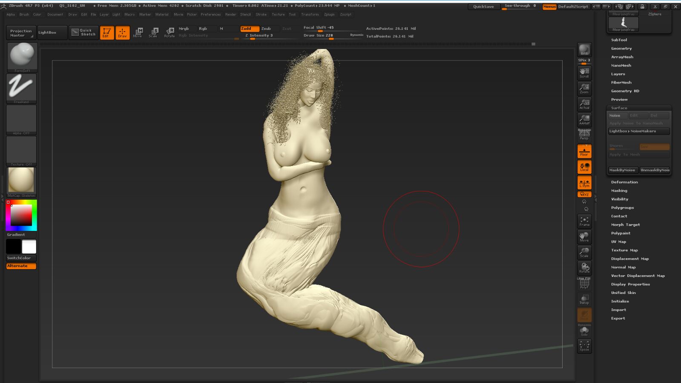Click the BPR render icon
Image resolution: width=681 pixels, height=383 pixels.
pyautogui.click(x=584, y=50)
